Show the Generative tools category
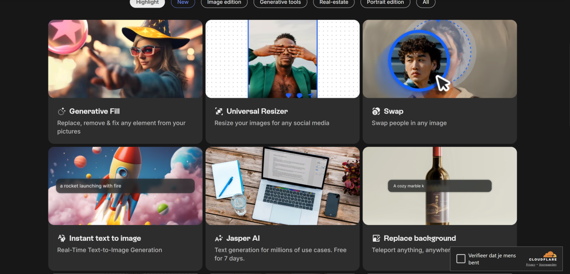 (x=280, y=2)
